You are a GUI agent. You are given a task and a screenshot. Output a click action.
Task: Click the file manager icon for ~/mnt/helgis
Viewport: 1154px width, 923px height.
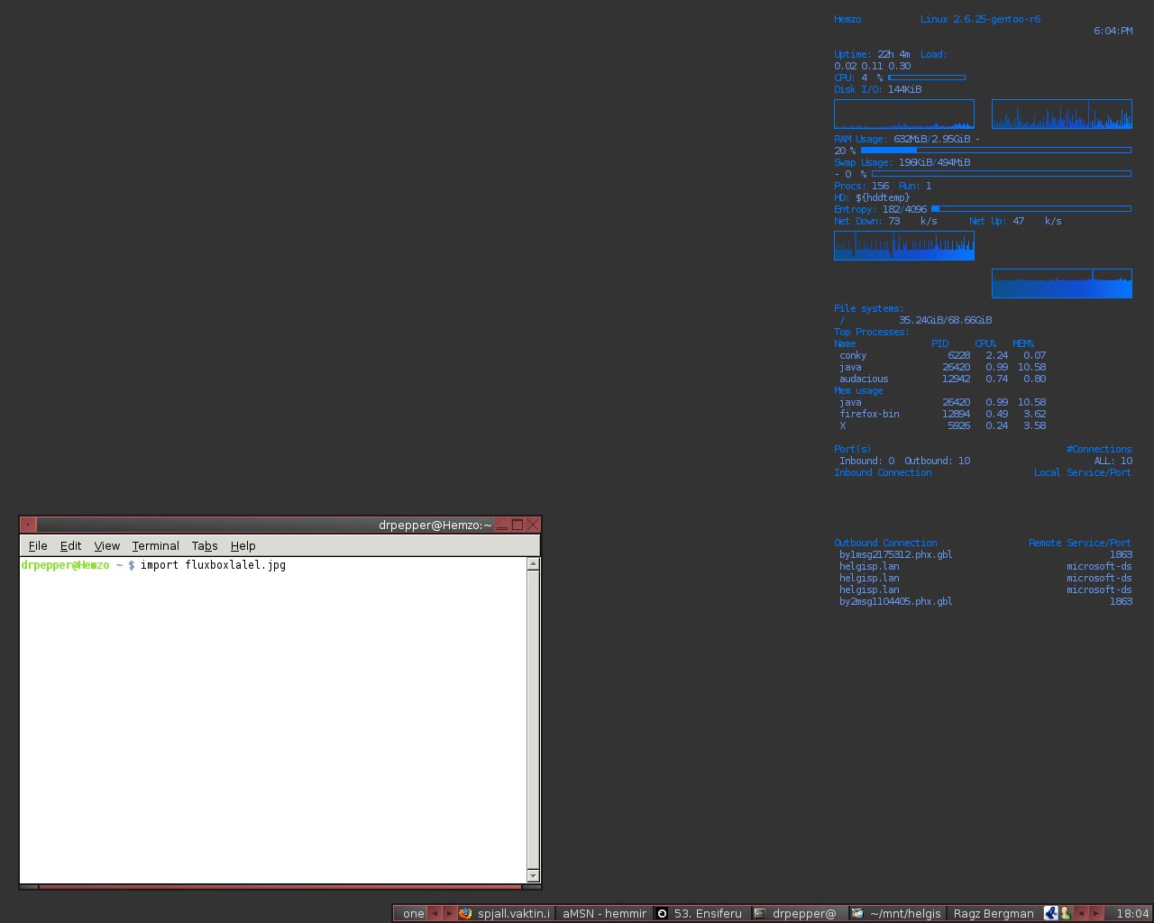click(x=857, y=913)
